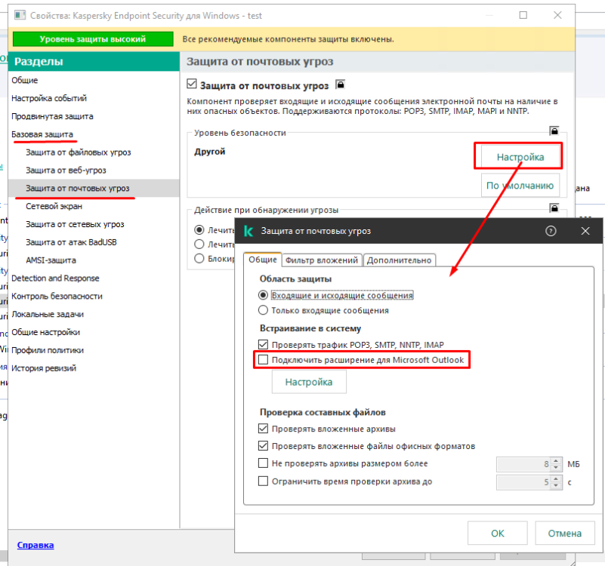Click the archive scan time seconds field
The height and width of the screenshot is (566, 605).
(x=523, y=482)
